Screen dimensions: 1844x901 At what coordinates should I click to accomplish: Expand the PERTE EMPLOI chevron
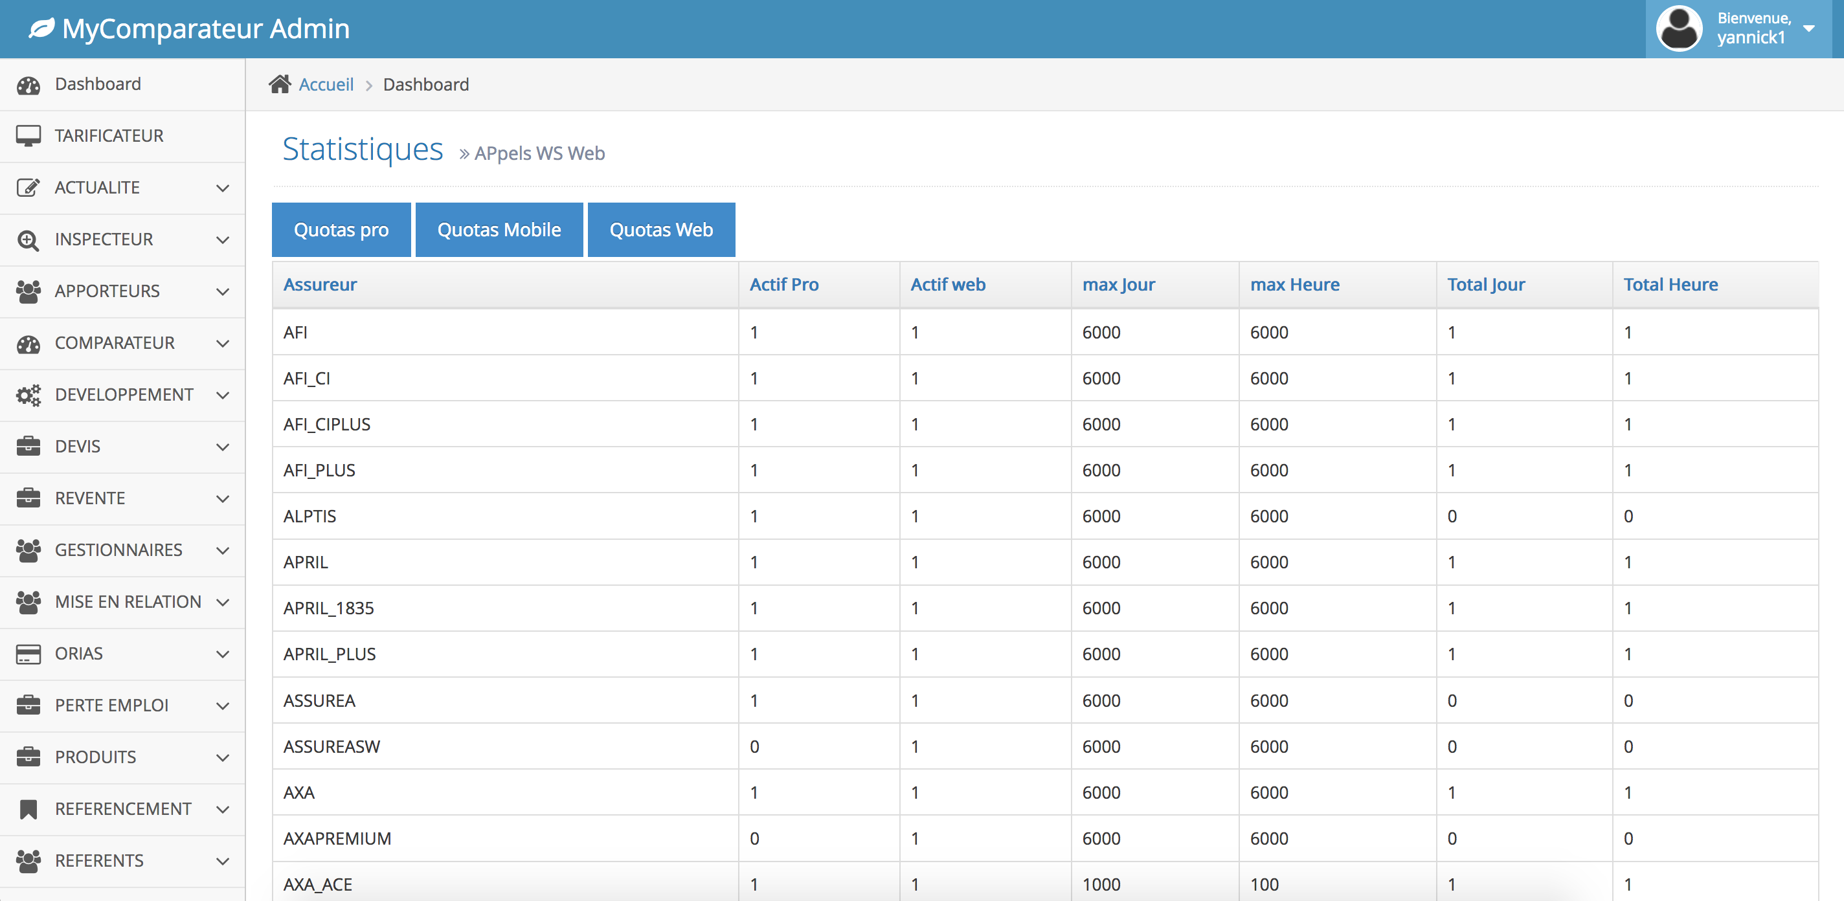coord(223,706)
